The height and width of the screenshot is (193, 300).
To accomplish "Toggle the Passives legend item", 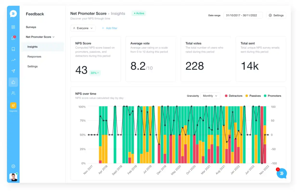I will pos(253,96).
